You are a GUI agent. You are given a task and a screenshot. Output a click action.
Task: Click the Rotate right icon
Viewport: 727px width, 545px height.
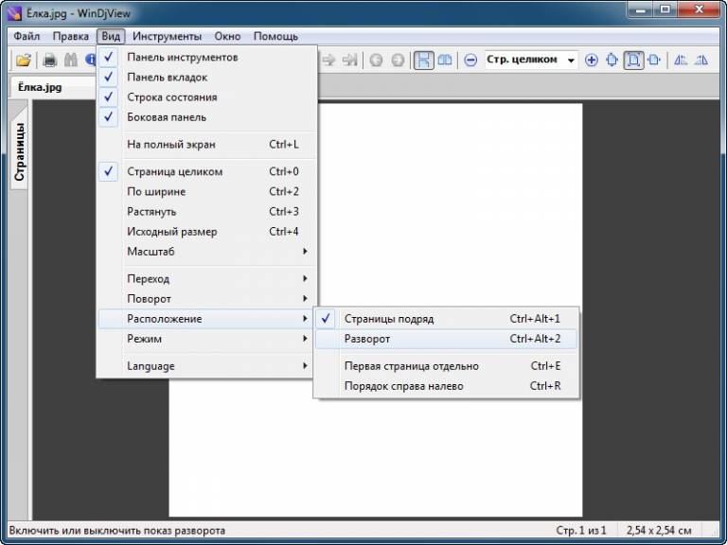702,61
